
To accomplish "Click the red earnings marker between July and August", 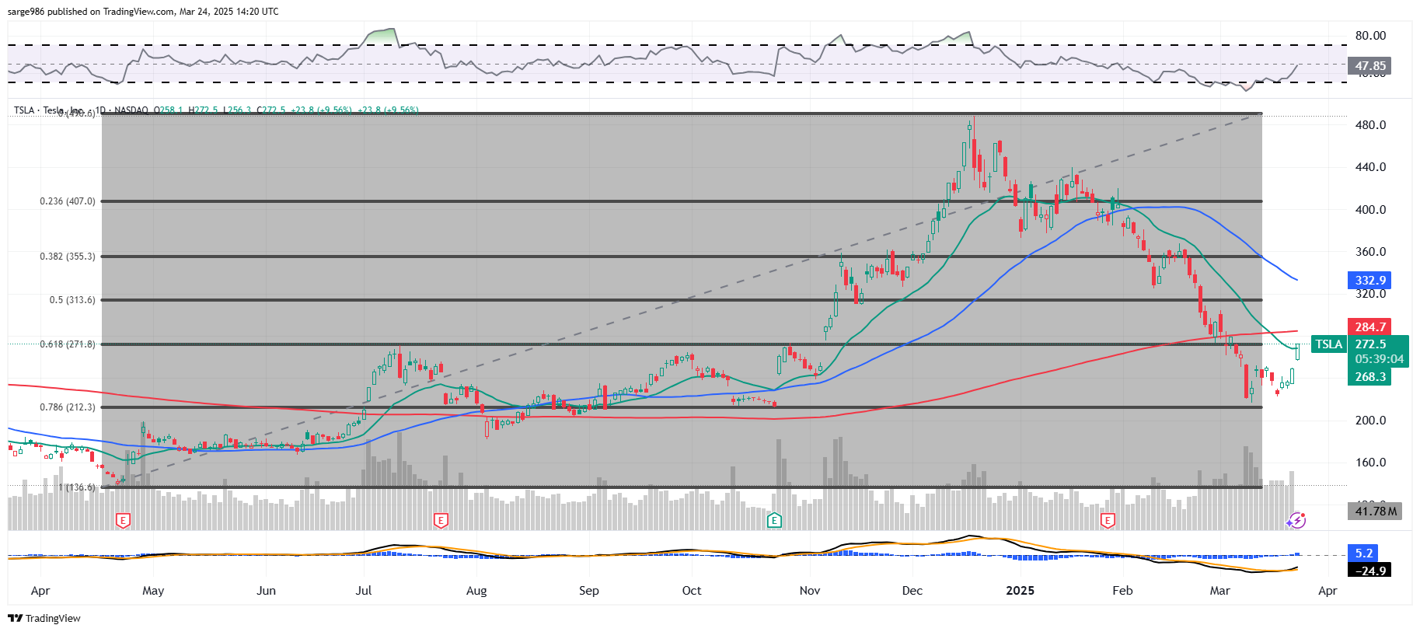I will (x=441, y=521).
